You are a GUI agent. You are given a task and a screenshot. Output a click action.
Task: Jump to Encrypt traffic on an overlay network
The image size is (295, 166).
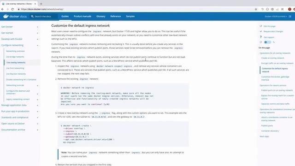(277, 63)
